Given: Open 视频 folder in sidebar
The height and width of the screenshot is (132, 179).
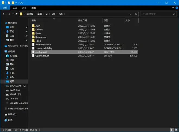Looking at the screenshot, I should coord(12,60).
